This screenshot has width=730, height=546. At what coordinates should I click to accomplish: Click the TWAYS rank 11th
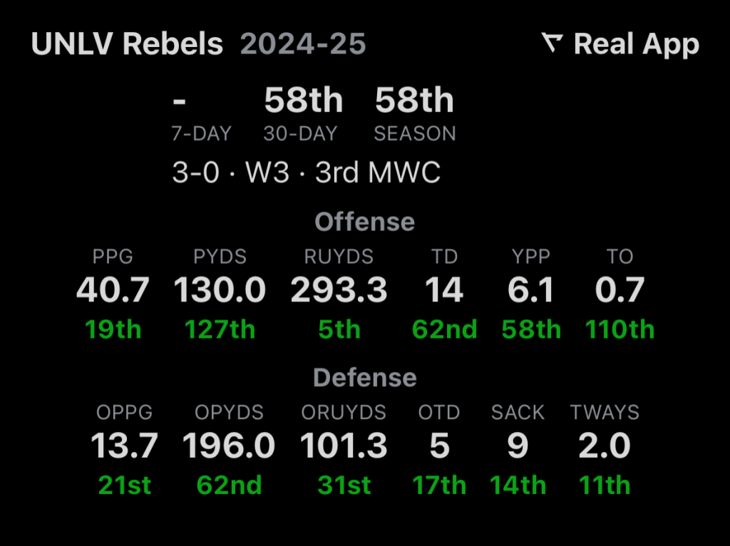[x=605, y=485]
